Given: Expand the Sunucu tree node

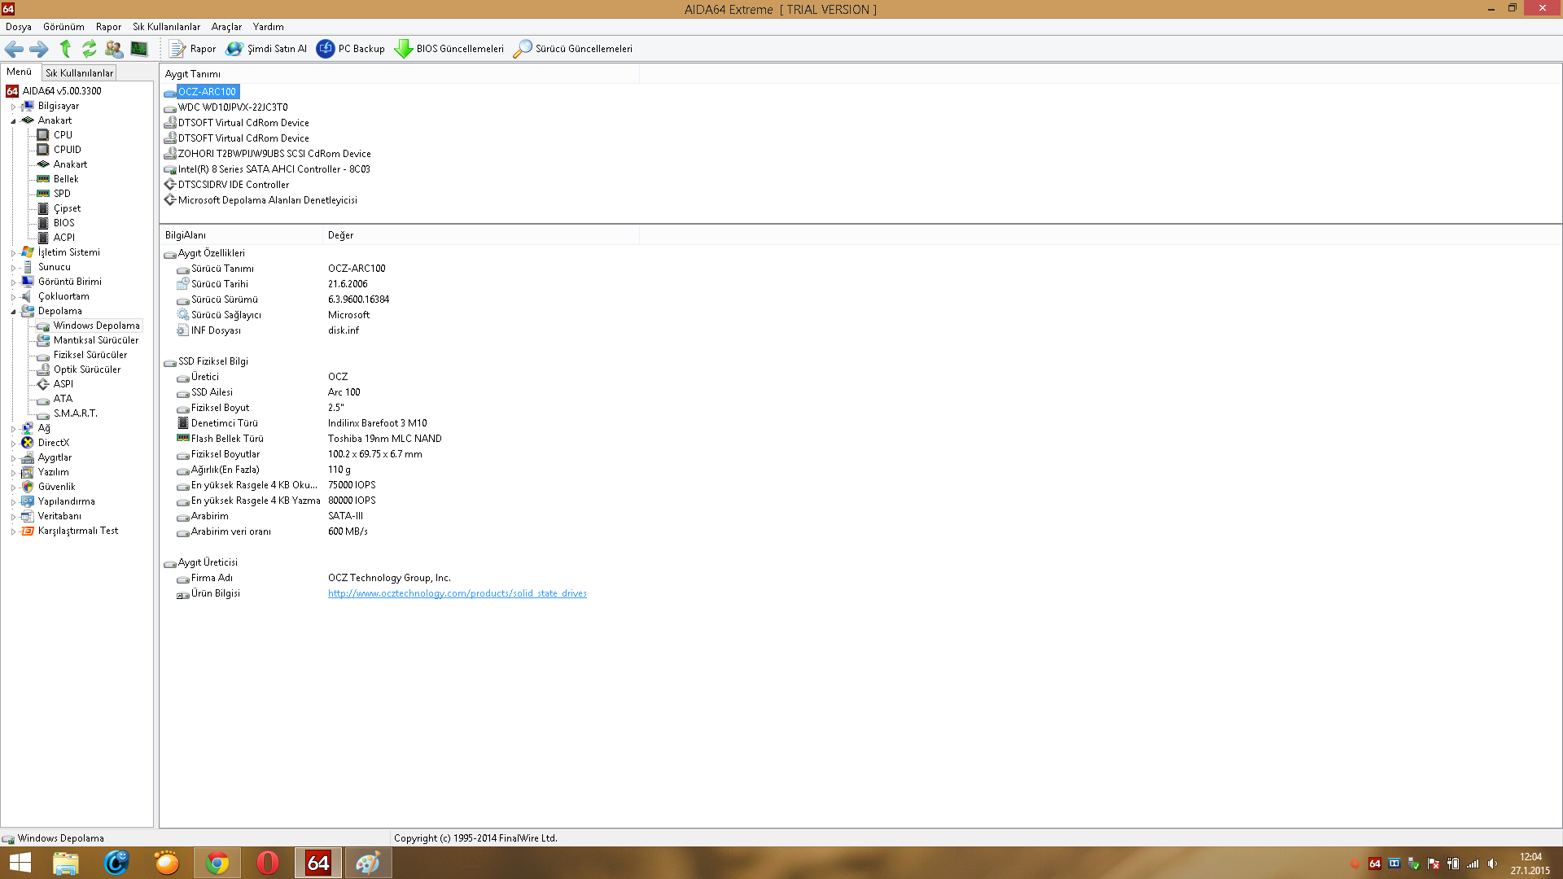Looking at the screenshot, I should pyautogui.click(x=13, y=268).
